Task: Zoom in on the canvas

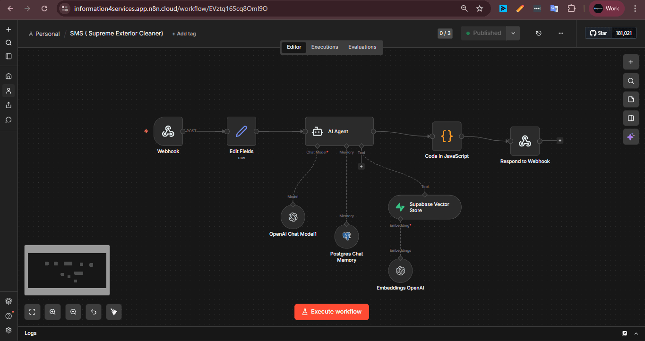Action: 52,312
